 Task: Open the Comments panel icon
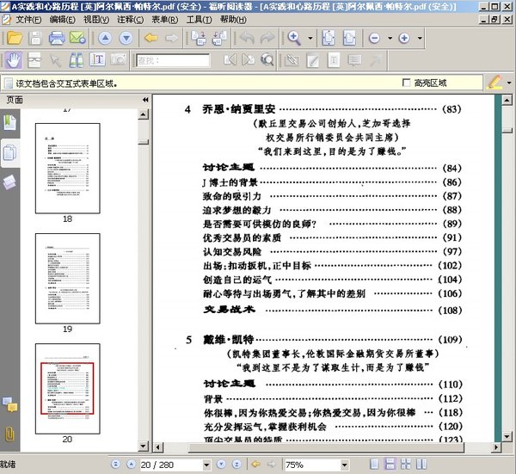click(x=9, y=404)
